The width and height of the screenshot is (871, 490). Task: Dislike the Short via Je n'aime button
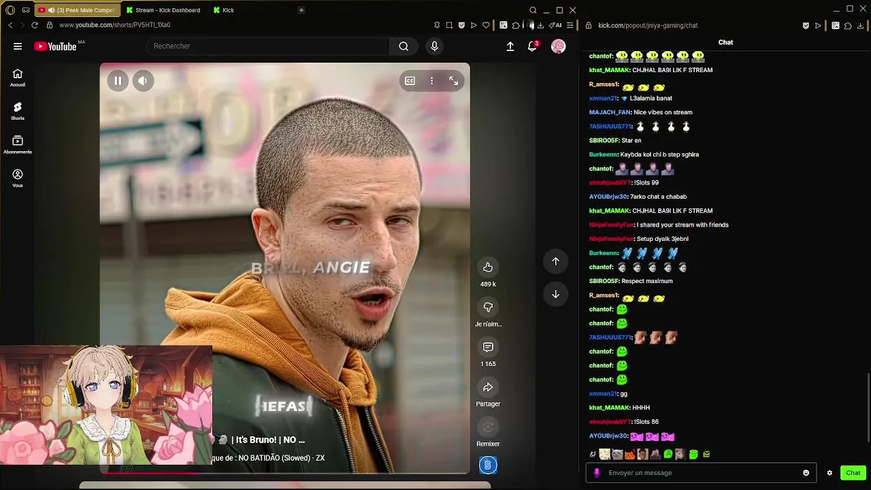click(488, 307)
